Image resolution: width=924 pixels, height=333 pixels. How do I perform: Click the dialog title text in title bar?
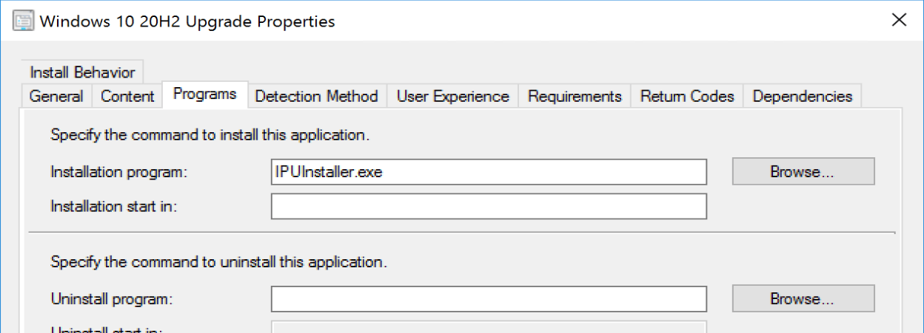tap(187, 21)
